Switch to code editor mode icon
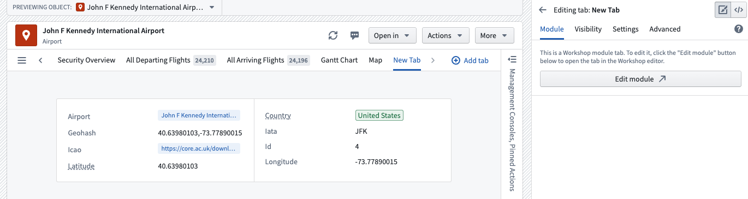This screenshot has width=748, height=199. click(x=738, y=10)
